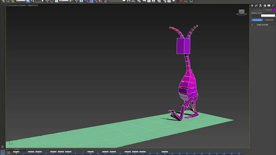This screenshot has width=276, height=155.
Task: Toggle the highlighted Angle Snap button
Action: point(91,1)
